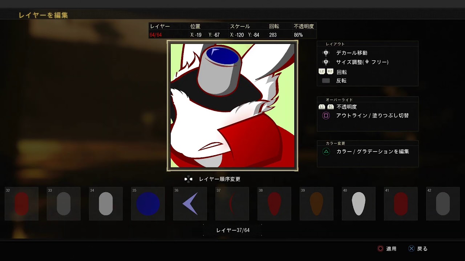The height and width of the screenshot is (261, 465).
Task: Click the 戻る back label
Action: pyautogui.click(x=422, y=249)
